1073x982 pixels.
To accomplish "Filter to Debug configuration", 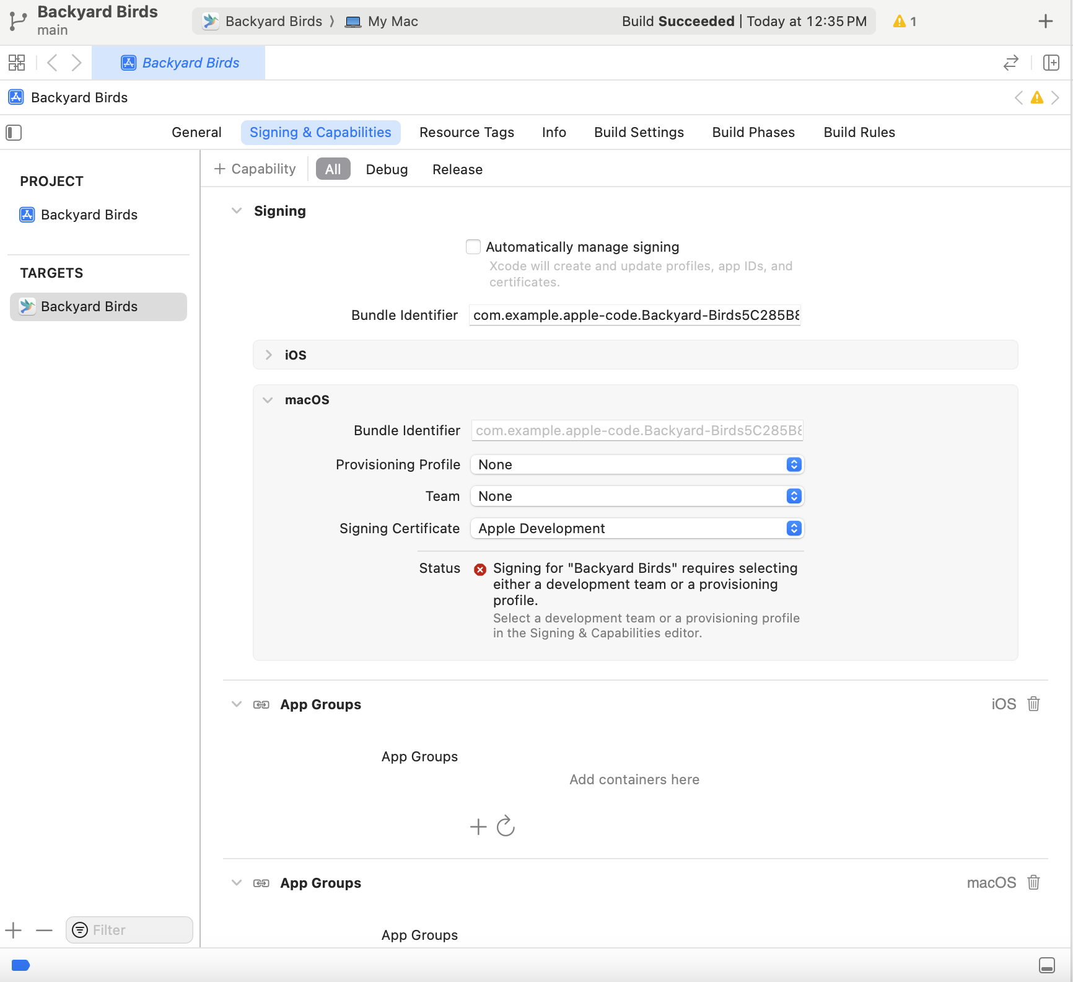I will click(x=387, y=169).
